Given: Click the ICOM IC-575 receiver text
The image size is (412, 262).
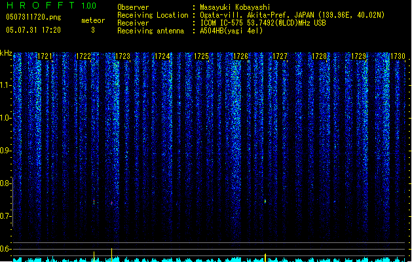Looking at the screenshot, I should click(263, 23).
